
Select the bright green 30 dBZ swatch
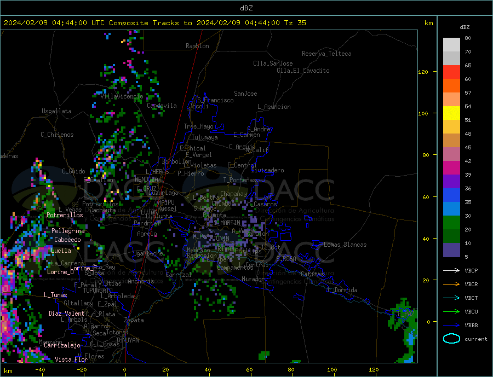coord(451,223)
